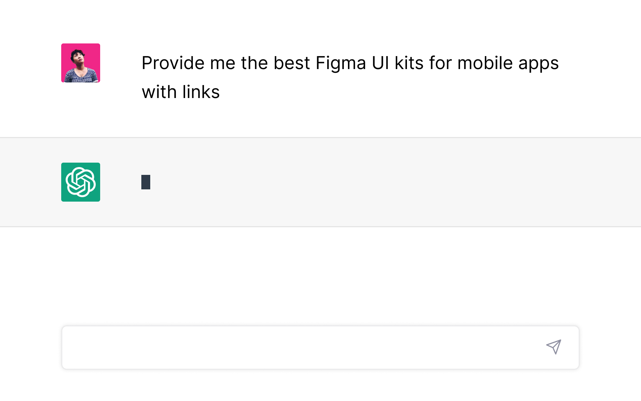Click "mobile apps" in the user message

[507, 63]
